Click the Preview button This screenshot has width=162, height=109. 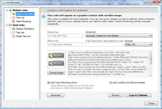[x=115, y=95]
